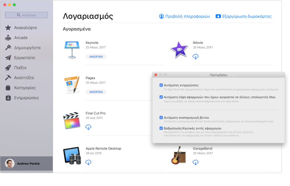Click the Keynote title text
The height and width of the screenshot is (186, 290).
point(92,43)
